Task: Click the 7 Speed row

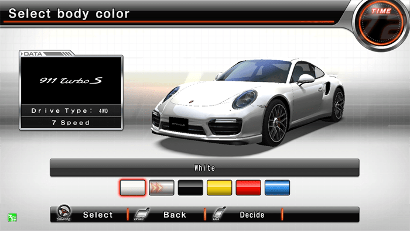Action: click(x=71, y=123)
